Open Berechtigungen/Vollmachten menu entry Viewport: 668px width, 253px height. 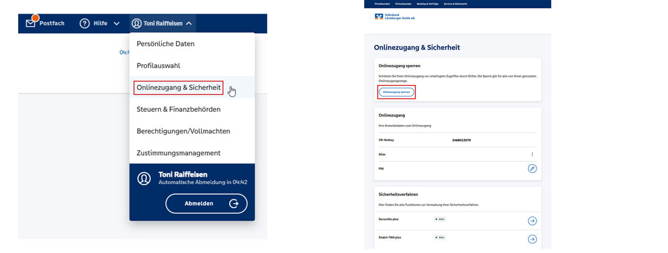(x=192, y=131)
